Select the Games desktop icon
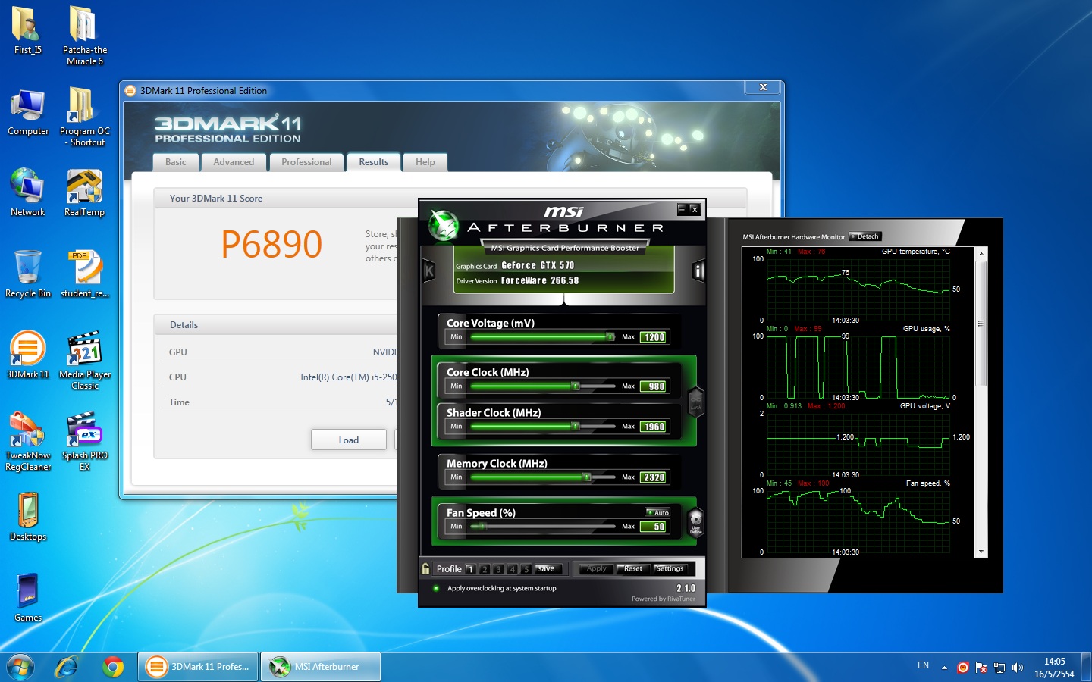 [x=28, y=599]
